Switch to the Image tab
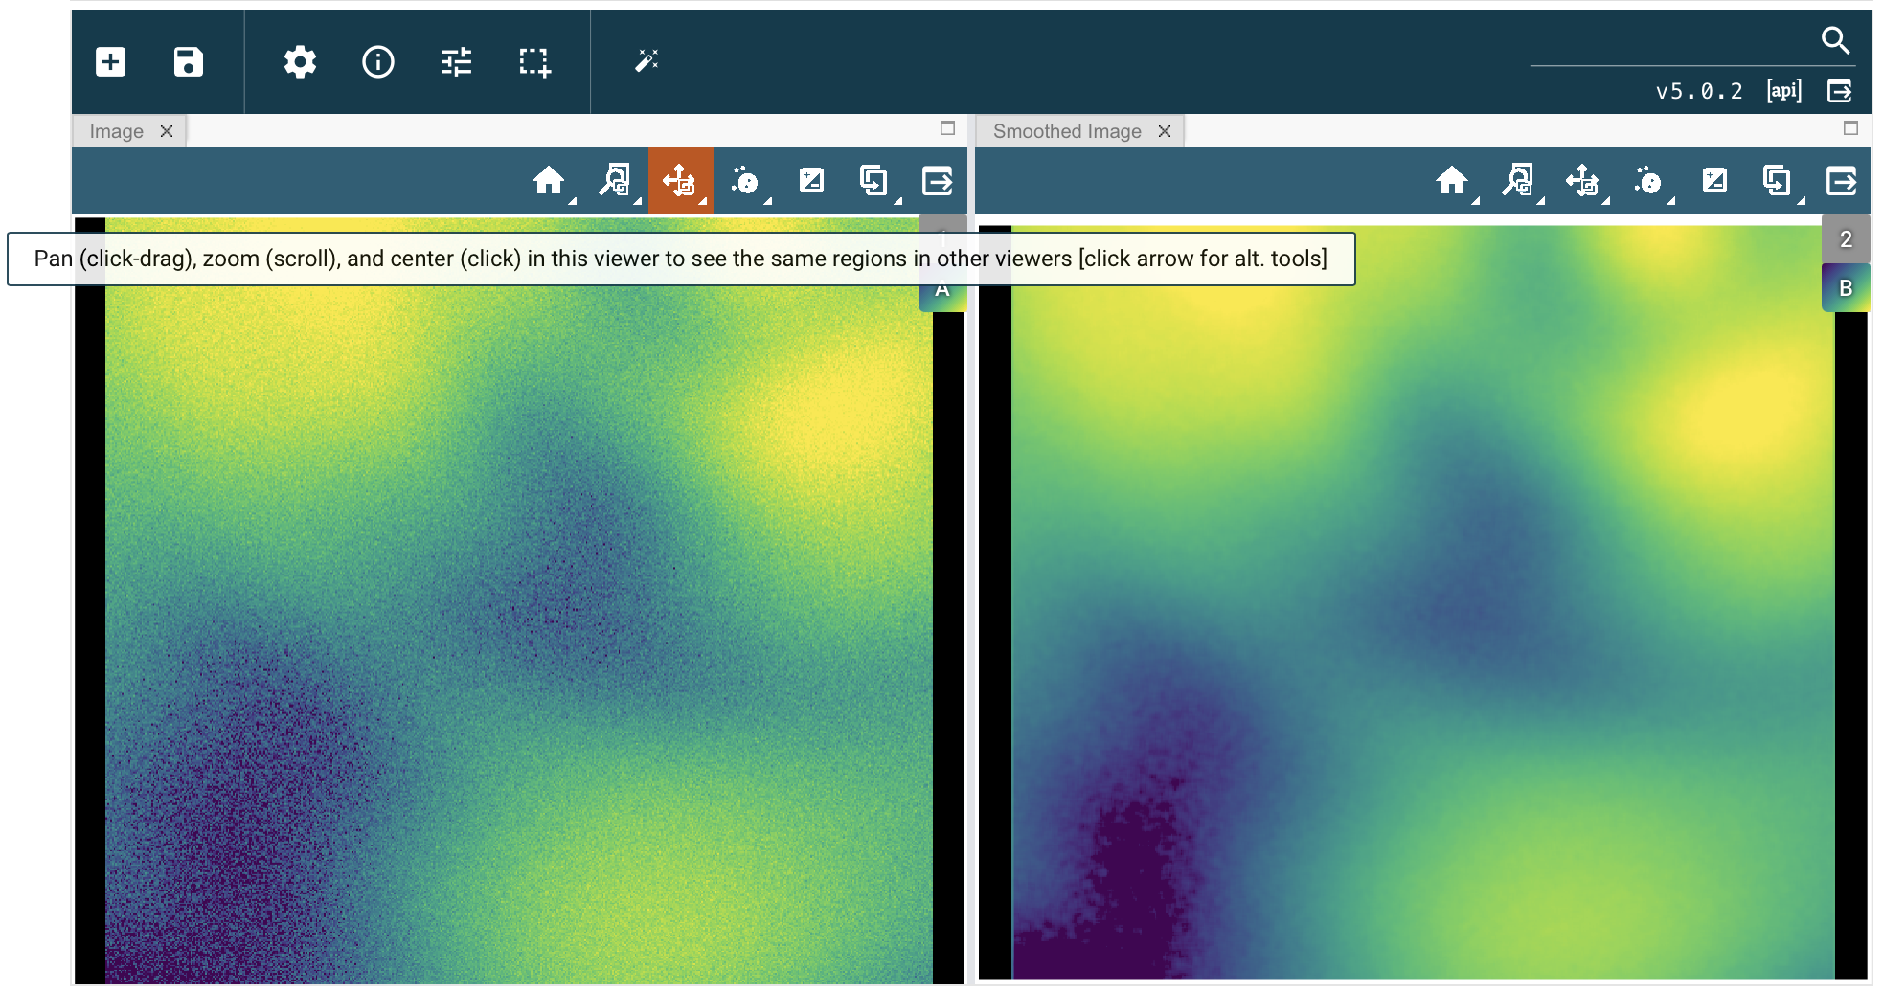This screenshot has width=1883, height=992. click(x=117, y=131)
